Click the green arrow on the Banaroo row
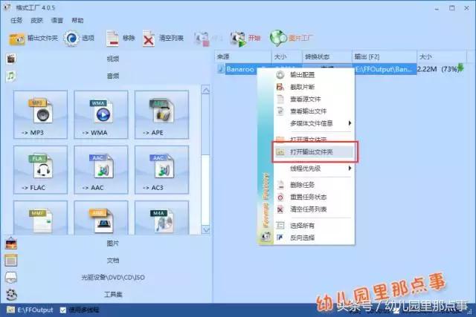Image resolution: width=476 pixels, height=317 pixels. point(460,68)
